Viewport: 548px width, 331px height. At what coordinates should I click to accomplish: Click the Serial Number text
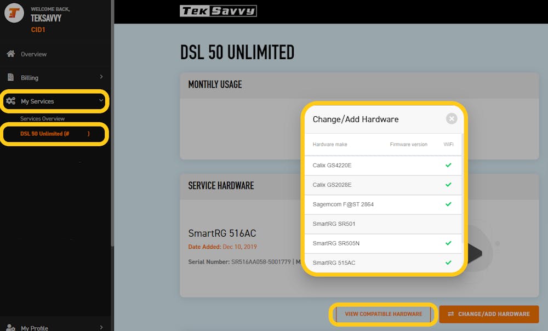click(239, 262)
